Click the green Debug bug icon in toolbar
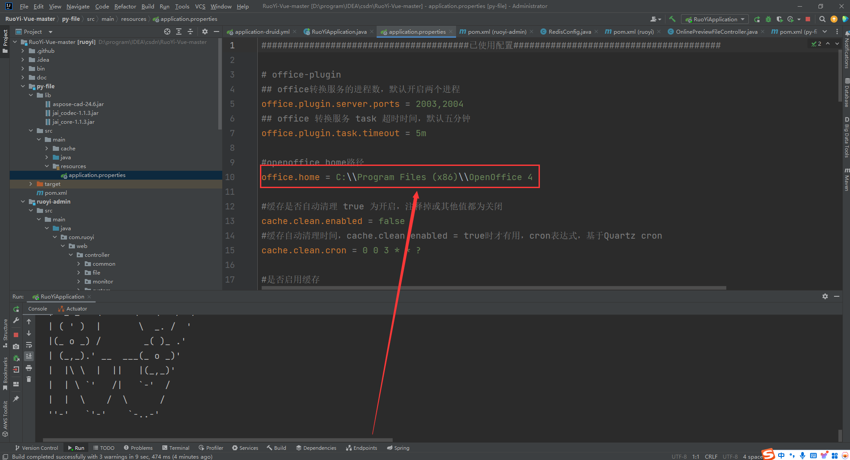The height and width of the screenshot is (460, 850). 768,19
